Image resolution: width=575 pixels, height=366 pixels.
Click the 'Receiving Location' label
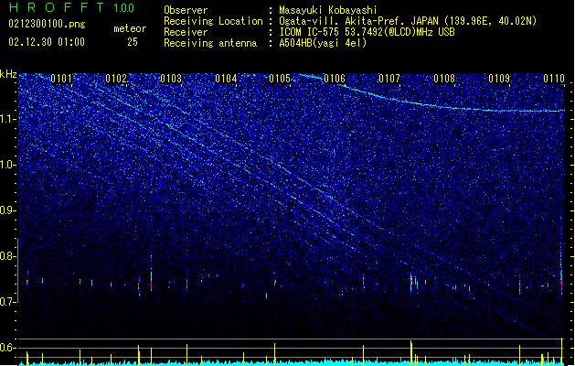pos(213,21)
